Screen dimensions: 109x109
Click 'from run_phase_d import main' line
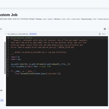pyautogui.click(x=24, y=66)
